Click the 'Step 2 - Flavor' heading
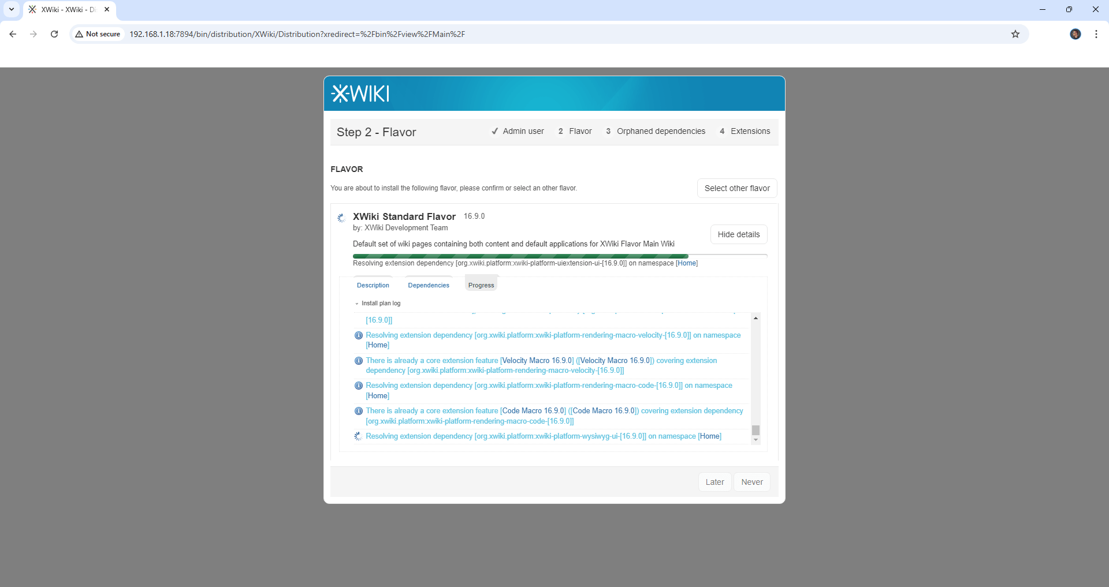 click(377, 132)
